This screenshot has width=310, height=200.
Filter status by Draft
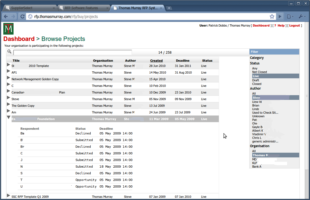256,80
